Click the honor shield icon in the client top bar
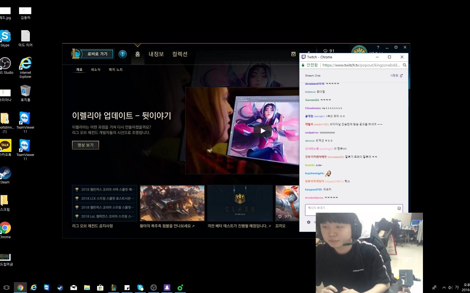Viewport: 470px width, 293px height. coord(294,54)
